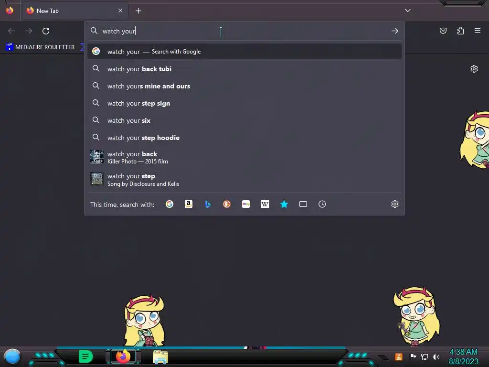Open the Java tray icon

(x=399, y=356)
